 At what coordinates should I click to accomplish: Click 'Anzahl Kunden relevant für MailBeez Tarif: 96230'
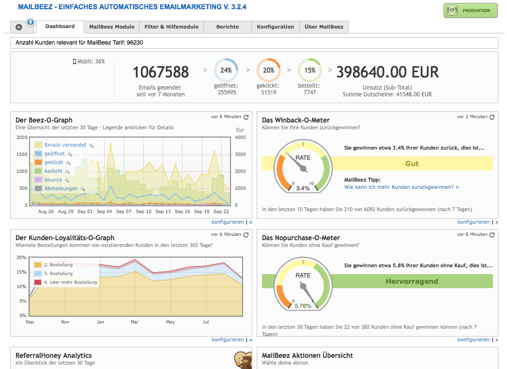(79, 43)
